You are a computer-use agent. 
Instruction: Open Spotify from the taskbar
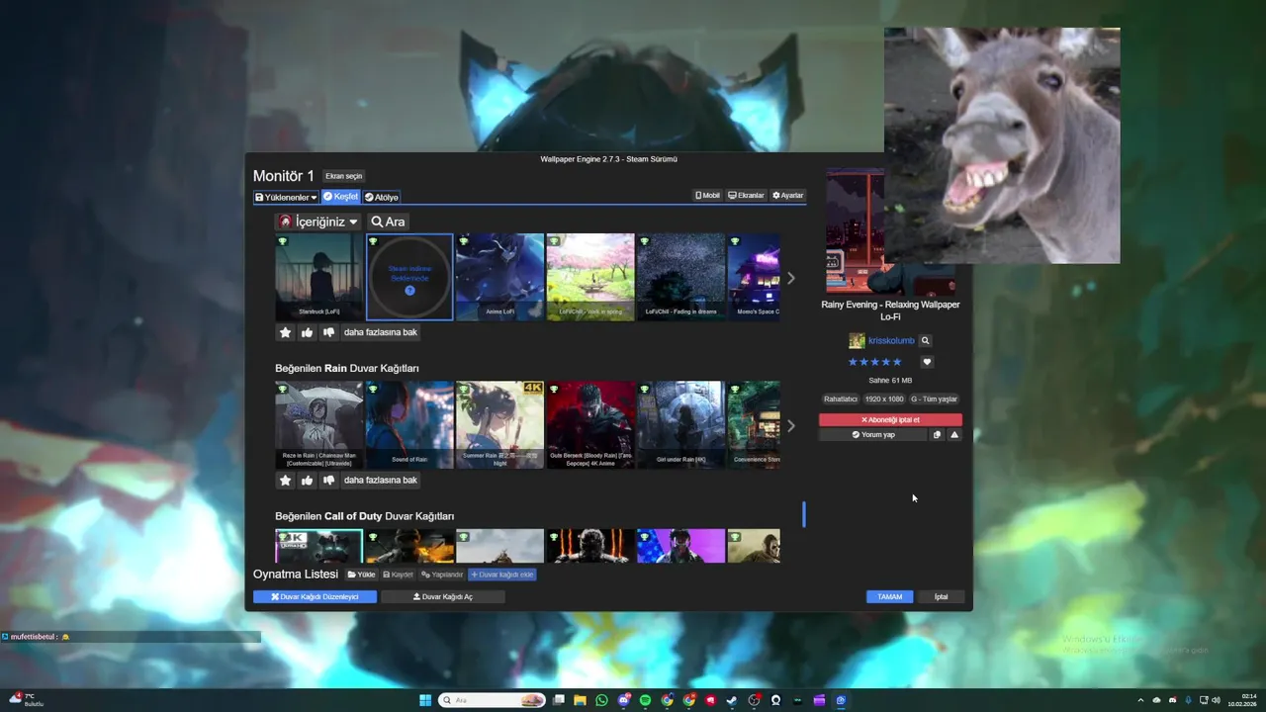click(x=645, y=700)
